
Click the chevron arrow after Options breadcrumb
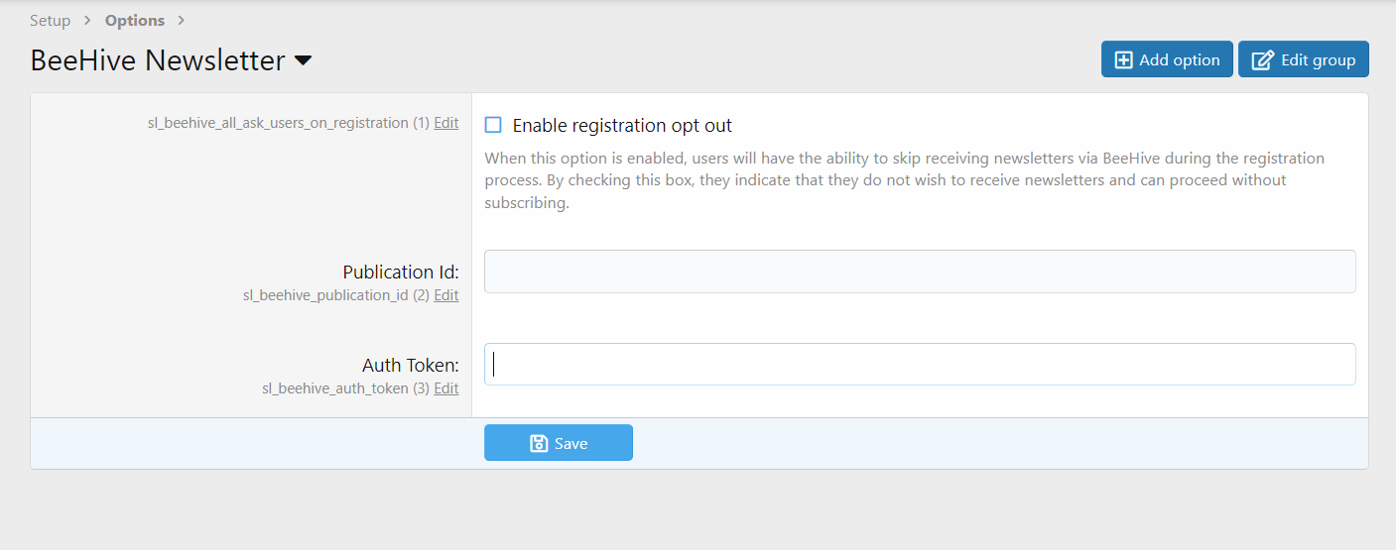pyautogui.click(x=181, y=21)
